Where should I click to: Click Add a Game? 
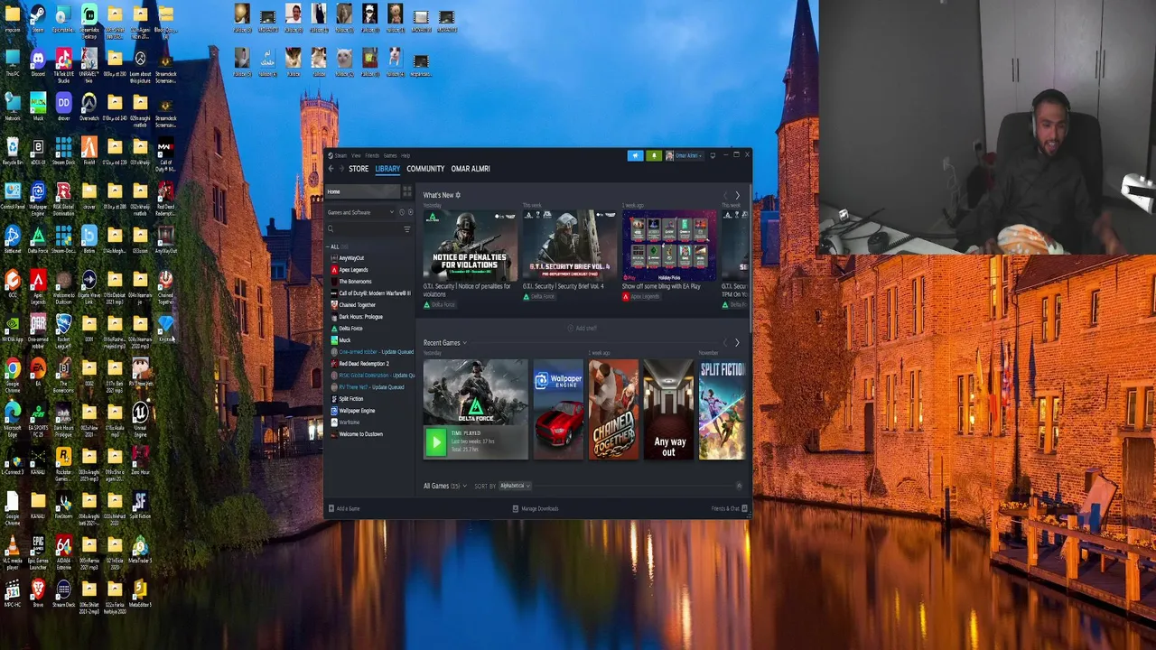343,508
